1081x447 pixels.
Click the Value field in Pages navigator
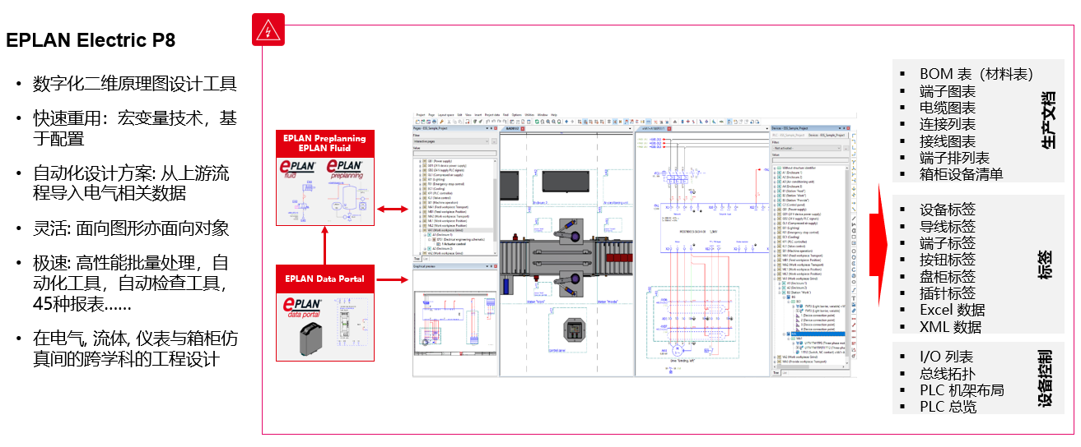[454, 154]
